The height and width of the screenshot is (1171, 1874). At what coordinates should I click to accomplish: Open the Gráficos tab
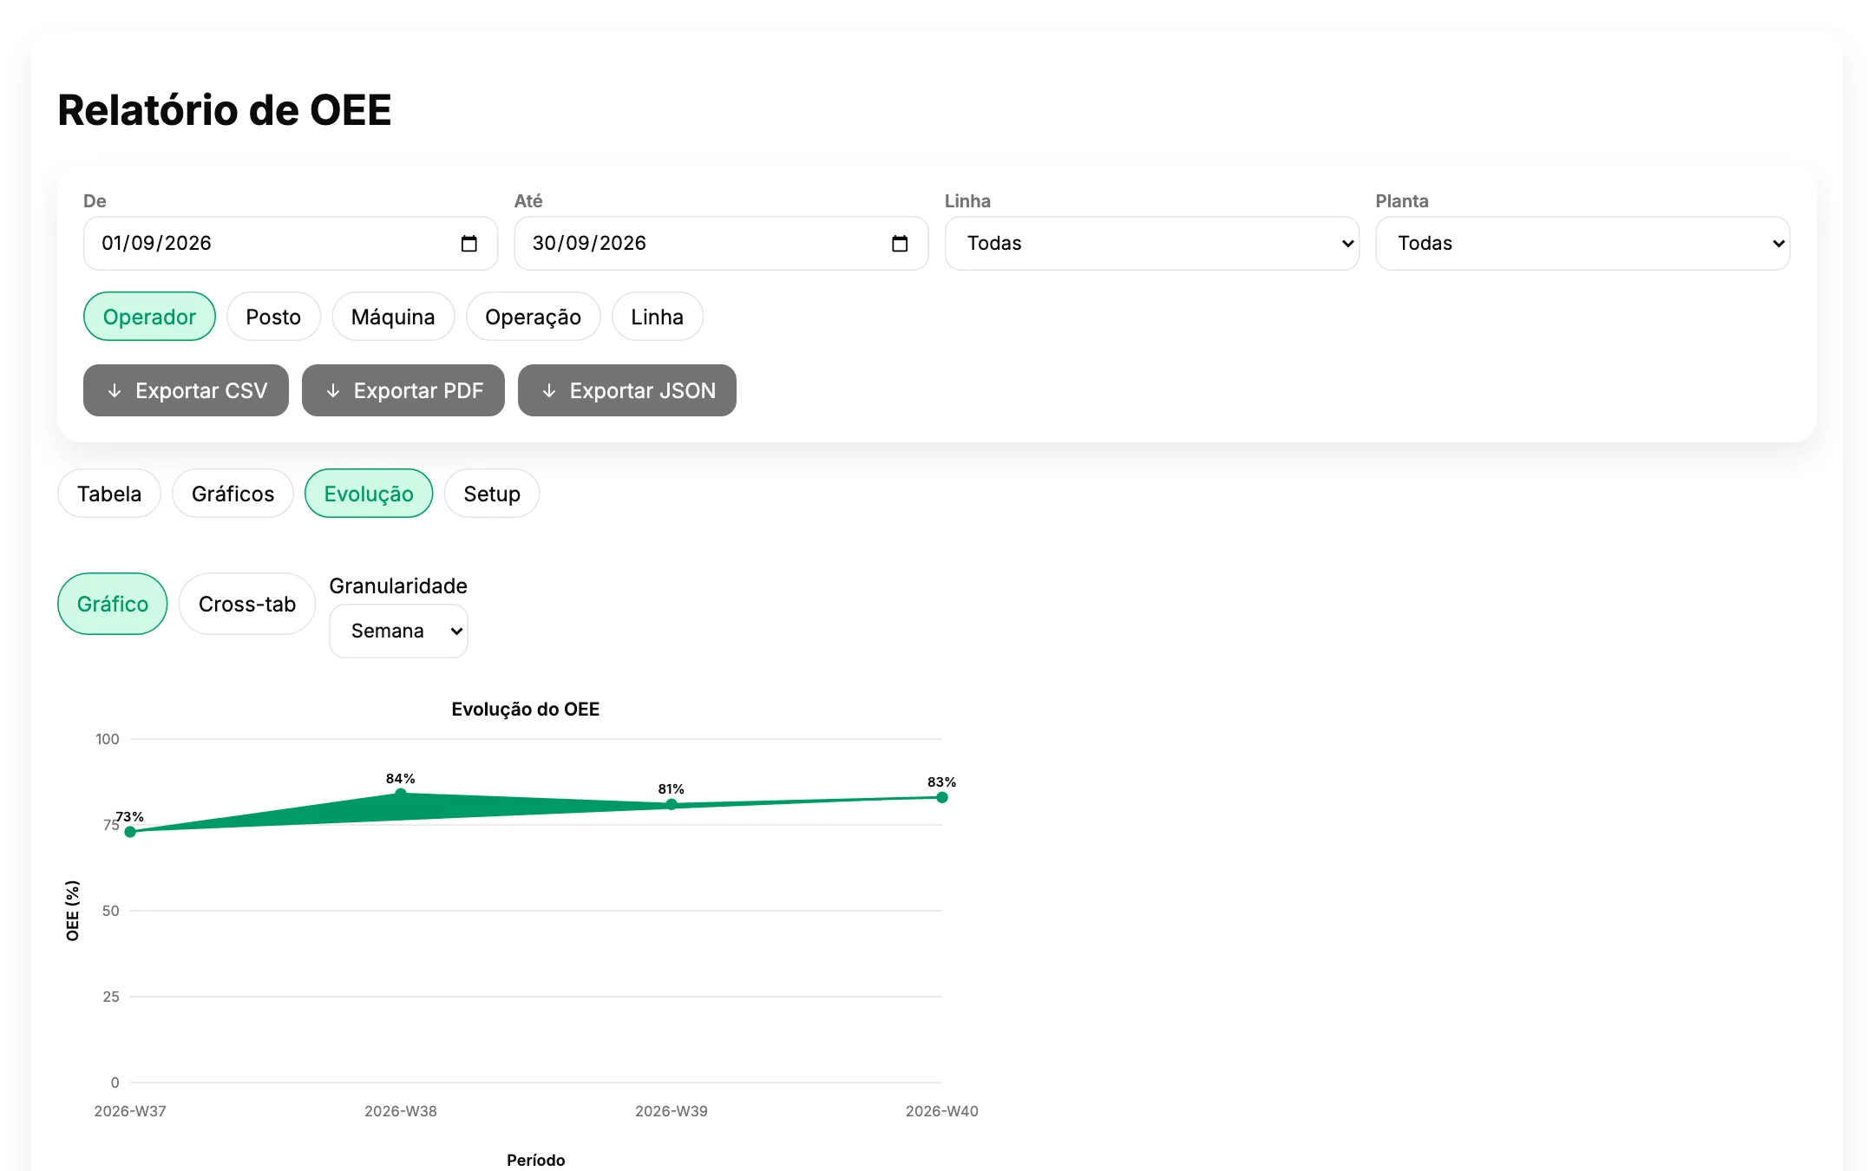click(233, 494)
